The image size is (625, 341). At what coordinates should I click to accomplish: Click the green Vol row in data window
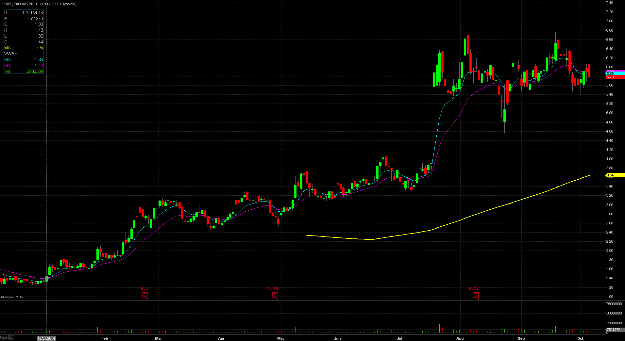(x=24, y=72)
